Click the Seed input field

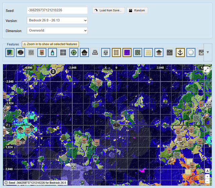pos(57,10)
